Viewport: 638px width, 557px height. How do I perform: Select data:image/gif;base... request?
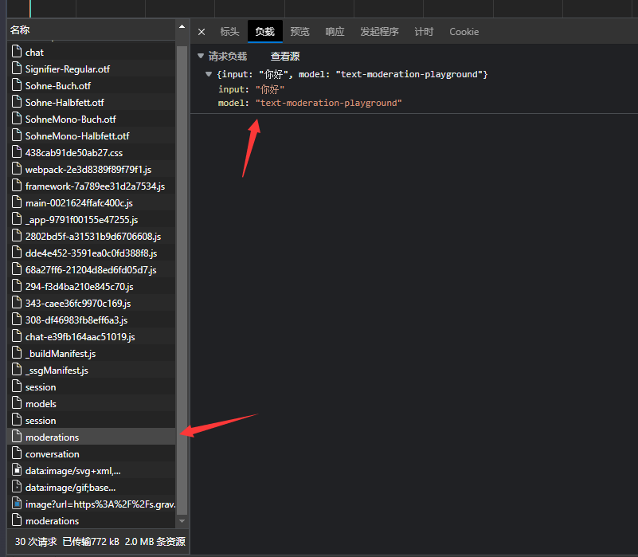(92, 488)
